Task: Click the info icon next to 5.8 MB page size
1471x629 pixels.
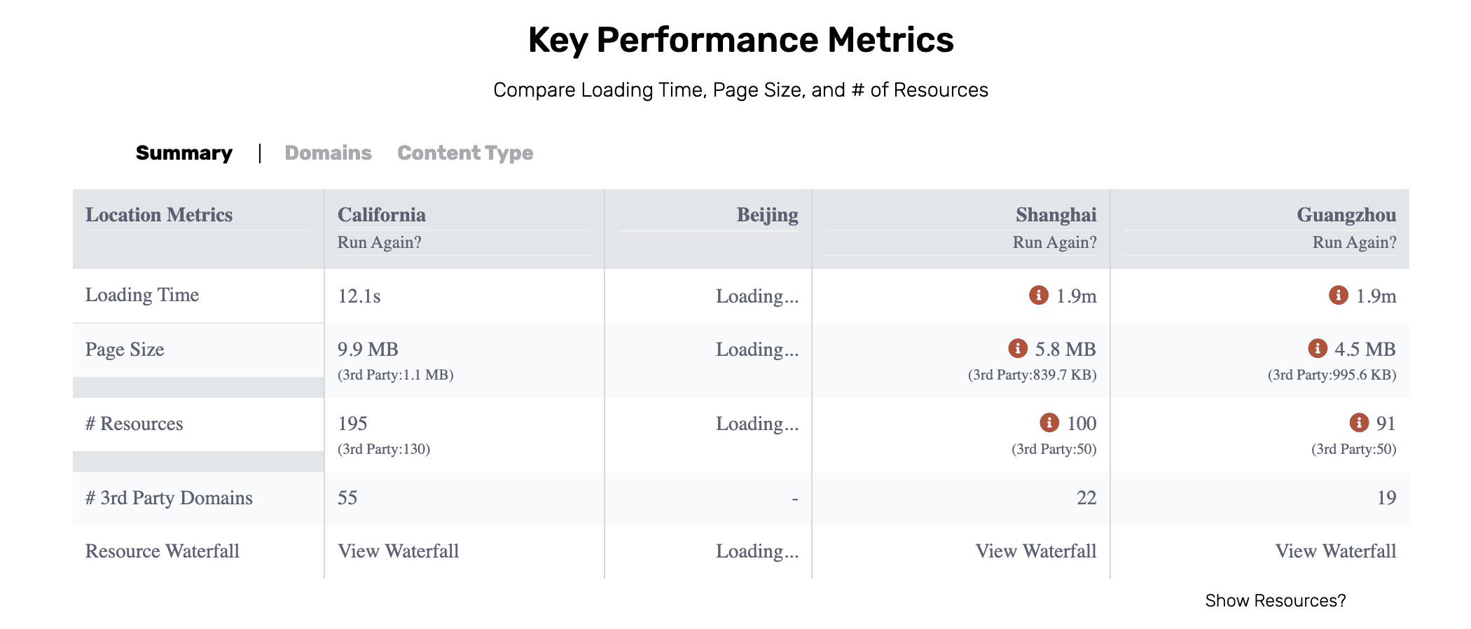Action: (1017, 348)
